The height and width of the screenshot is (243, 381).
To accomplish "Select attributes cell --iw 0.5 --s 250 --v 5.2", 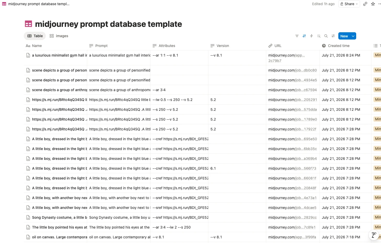I will coord(179,100).
